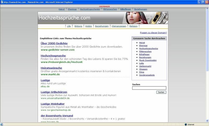The image size is (209, 126).
Task: Click the CUSTOMIZE link at top
Action: [x=104, y=6]
